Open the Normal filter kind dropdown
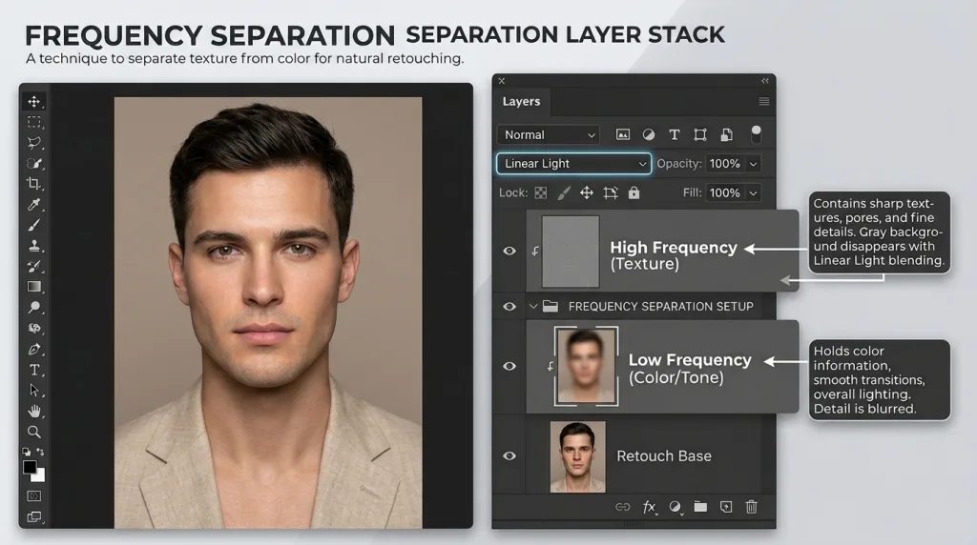Screen dimensions: 977x545 (549, 134)
